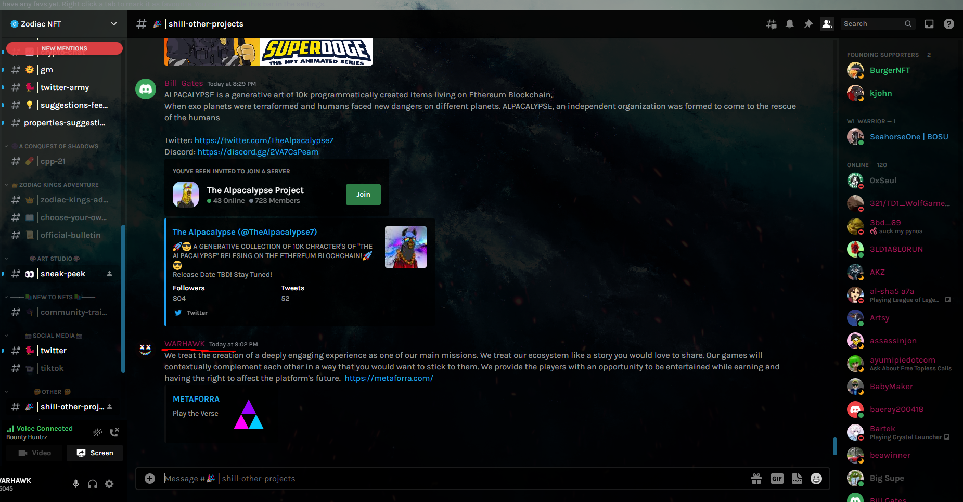Image resolution: width=963 pixels, height=502 pixels.
Task: Open notification settings bell icon
Action: 790,24
